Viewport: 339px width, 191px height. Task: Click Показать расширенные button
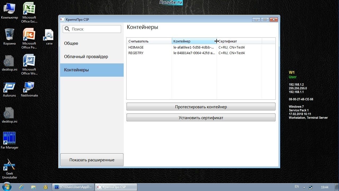pos(92,160)
